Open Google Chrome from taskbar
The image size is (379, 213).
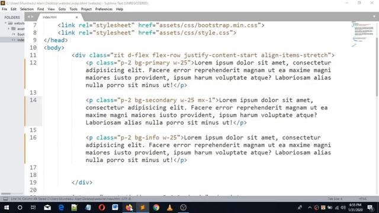click(156, 208)
